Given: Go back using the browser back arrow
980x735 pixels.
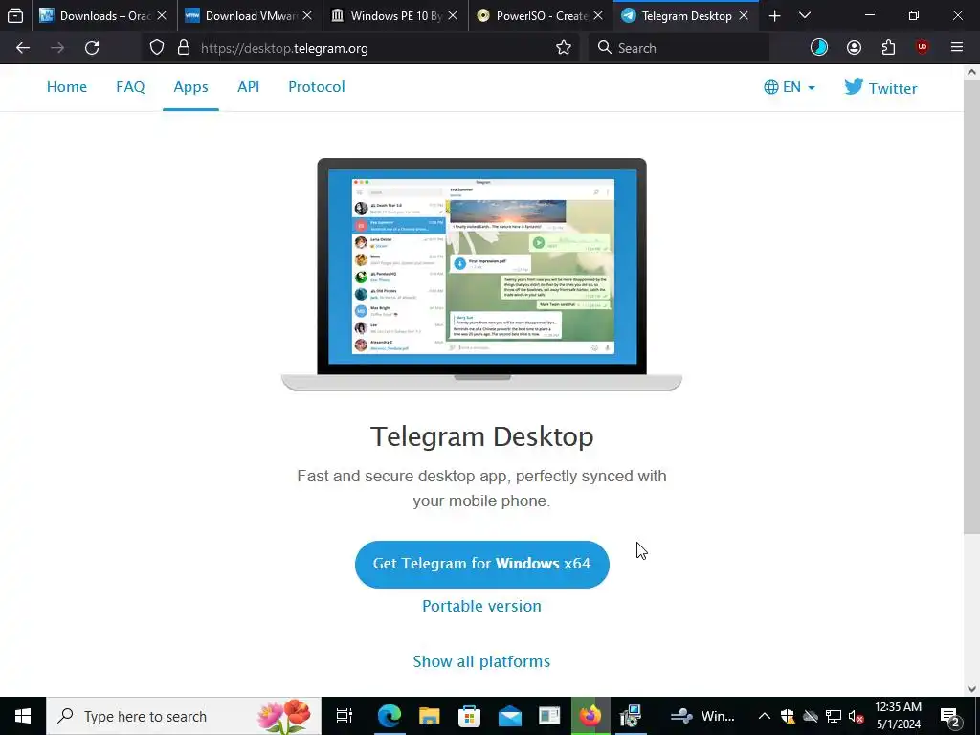Looking at the screenshot, I should click(23, 48).
